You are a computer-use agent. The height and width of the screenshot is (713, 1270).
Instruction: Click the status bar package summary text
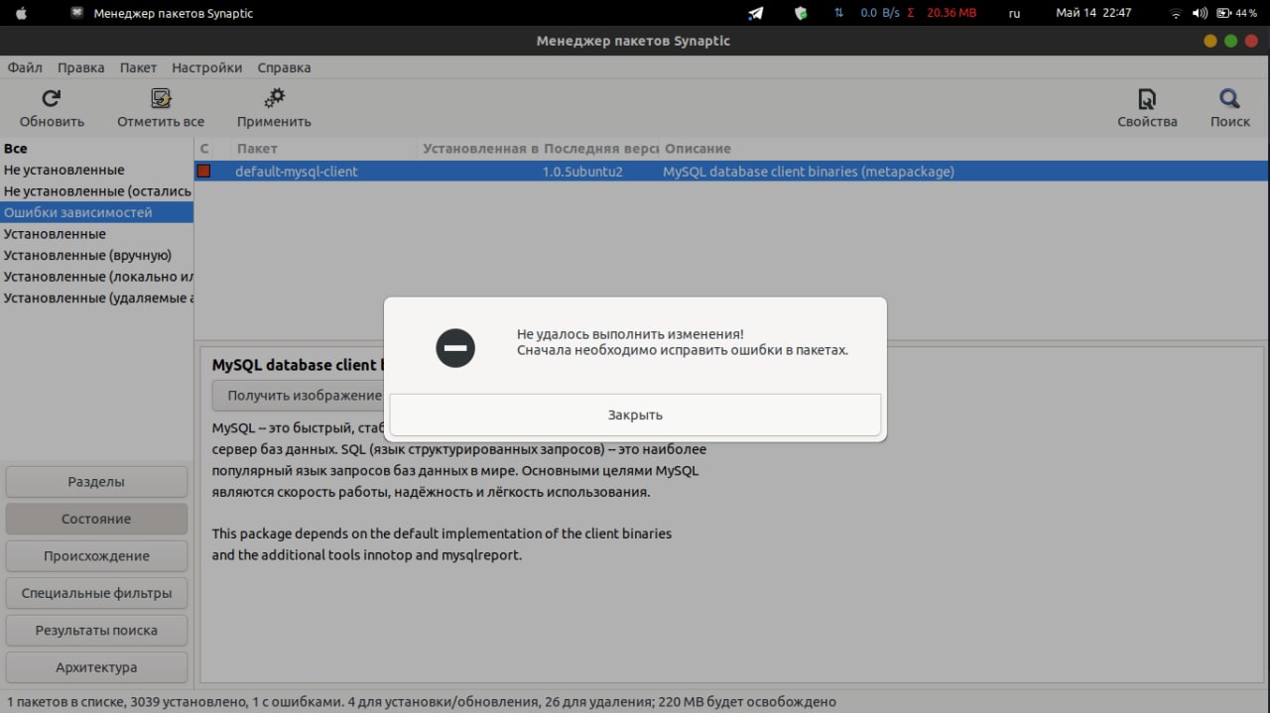(x=421, y=702)
